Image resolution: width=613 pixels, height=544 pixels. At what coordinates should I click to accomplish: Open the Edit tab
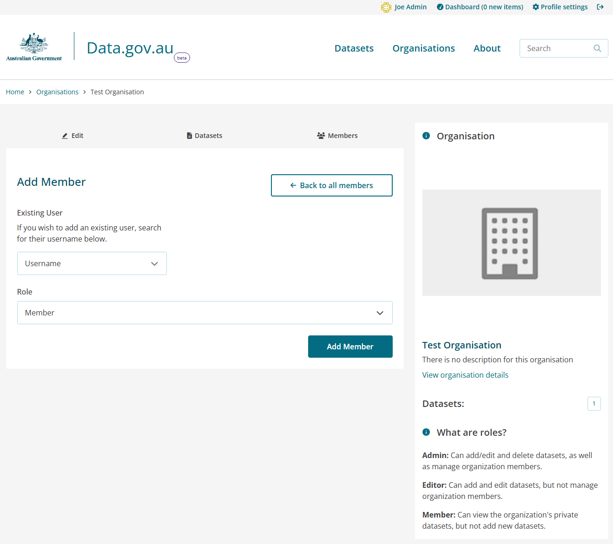click(73, 136)
